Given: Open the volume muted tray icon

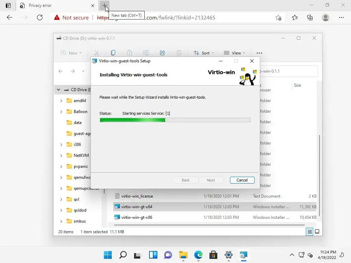Looking at the screenshot, I should pyautogui.click(x=310, y=255).
